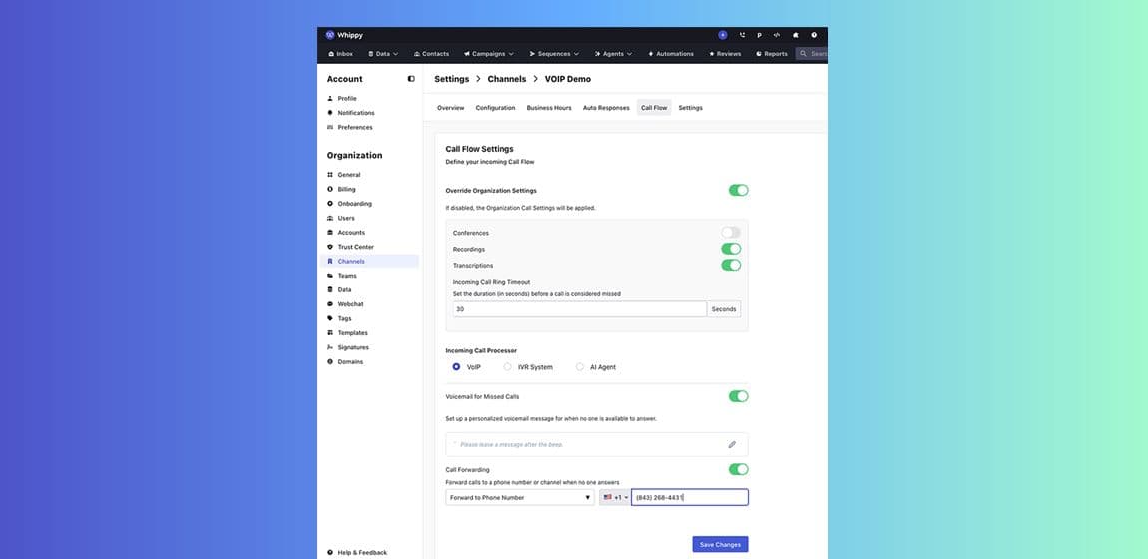Click the Billing icon in sidebar
Viewport: 1148px width, 559px height.
[330, 189]
